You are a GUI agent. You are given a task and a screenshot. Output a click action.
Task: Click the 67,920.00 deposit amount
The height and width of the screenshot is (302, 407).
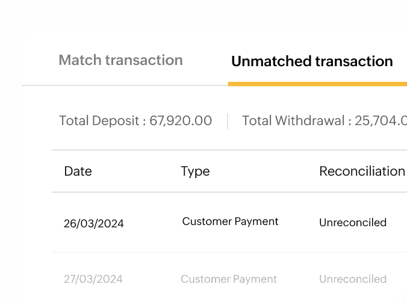tap(181, 120)
